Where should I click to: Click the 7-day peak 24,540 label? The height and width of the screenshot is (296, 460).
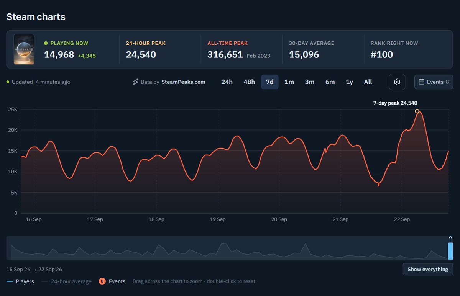(395, 103)
